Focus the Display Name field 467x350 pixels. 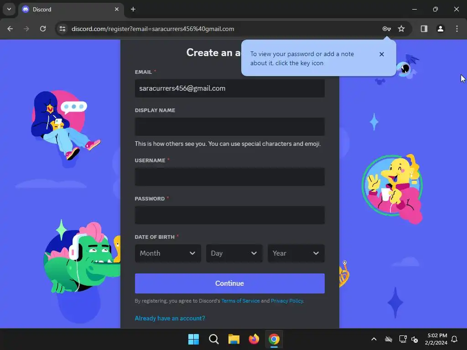[x=230, y=127]
